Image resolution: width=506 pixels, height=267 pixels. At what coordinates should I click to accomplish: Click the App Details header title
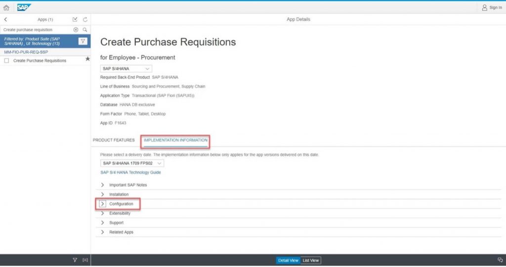[298, 19]
